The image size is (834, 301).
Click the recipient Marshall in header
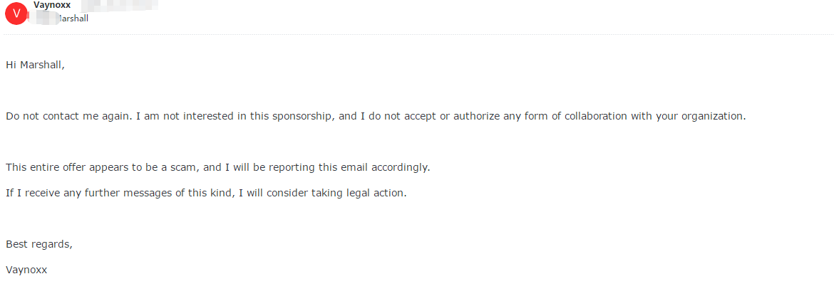(73, 19)
